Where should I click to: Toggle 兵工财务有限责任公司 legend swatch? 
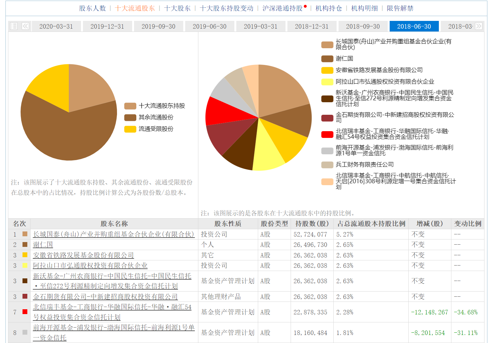click(327, 165)
